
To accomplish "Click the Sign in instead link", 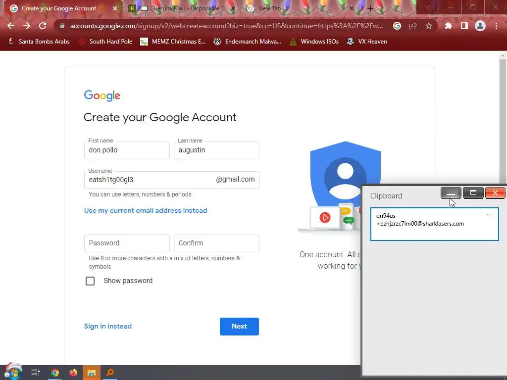I will click(107, 327).
